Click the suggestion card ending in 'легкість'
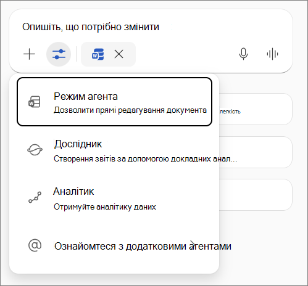 pyautogui.click(x=256, y=109)
